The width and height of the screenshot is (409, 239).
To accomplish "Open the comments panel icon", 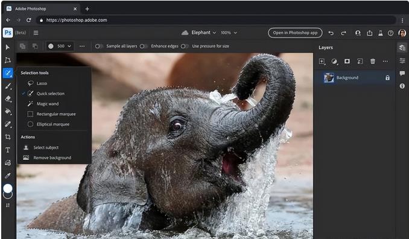I will 402,73.
